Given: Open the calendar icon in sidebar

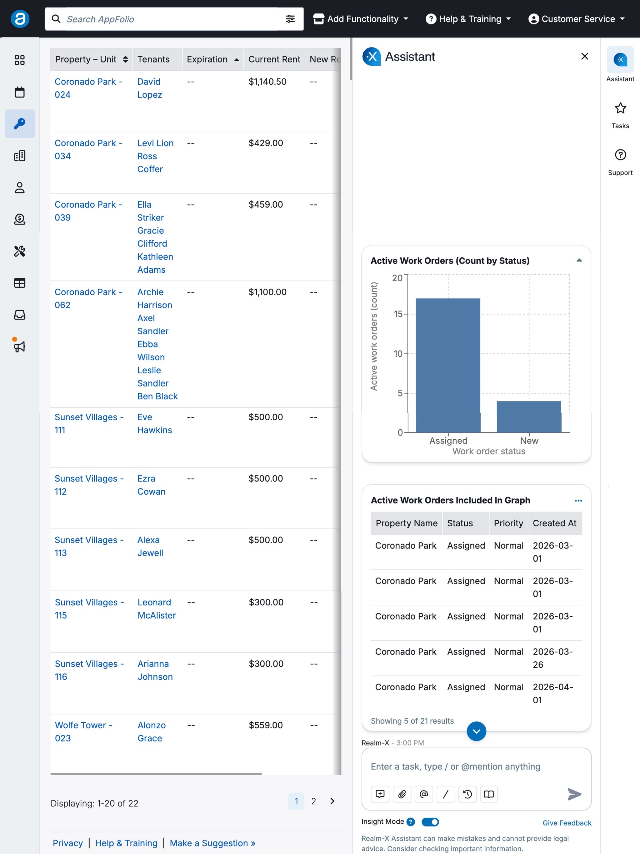Looking at the screenshot, I should [20, 92].
